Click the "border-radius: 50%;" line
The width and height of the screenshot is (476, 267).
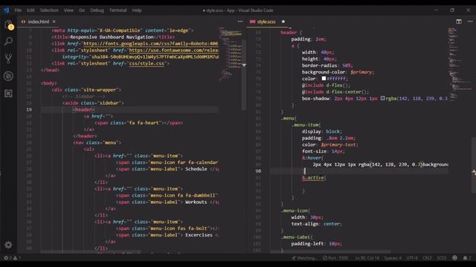pos(327,65)
